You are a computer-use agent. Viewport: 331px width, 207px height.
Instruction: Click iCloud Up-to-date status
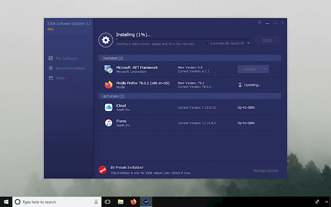click(x=246, y=108)
